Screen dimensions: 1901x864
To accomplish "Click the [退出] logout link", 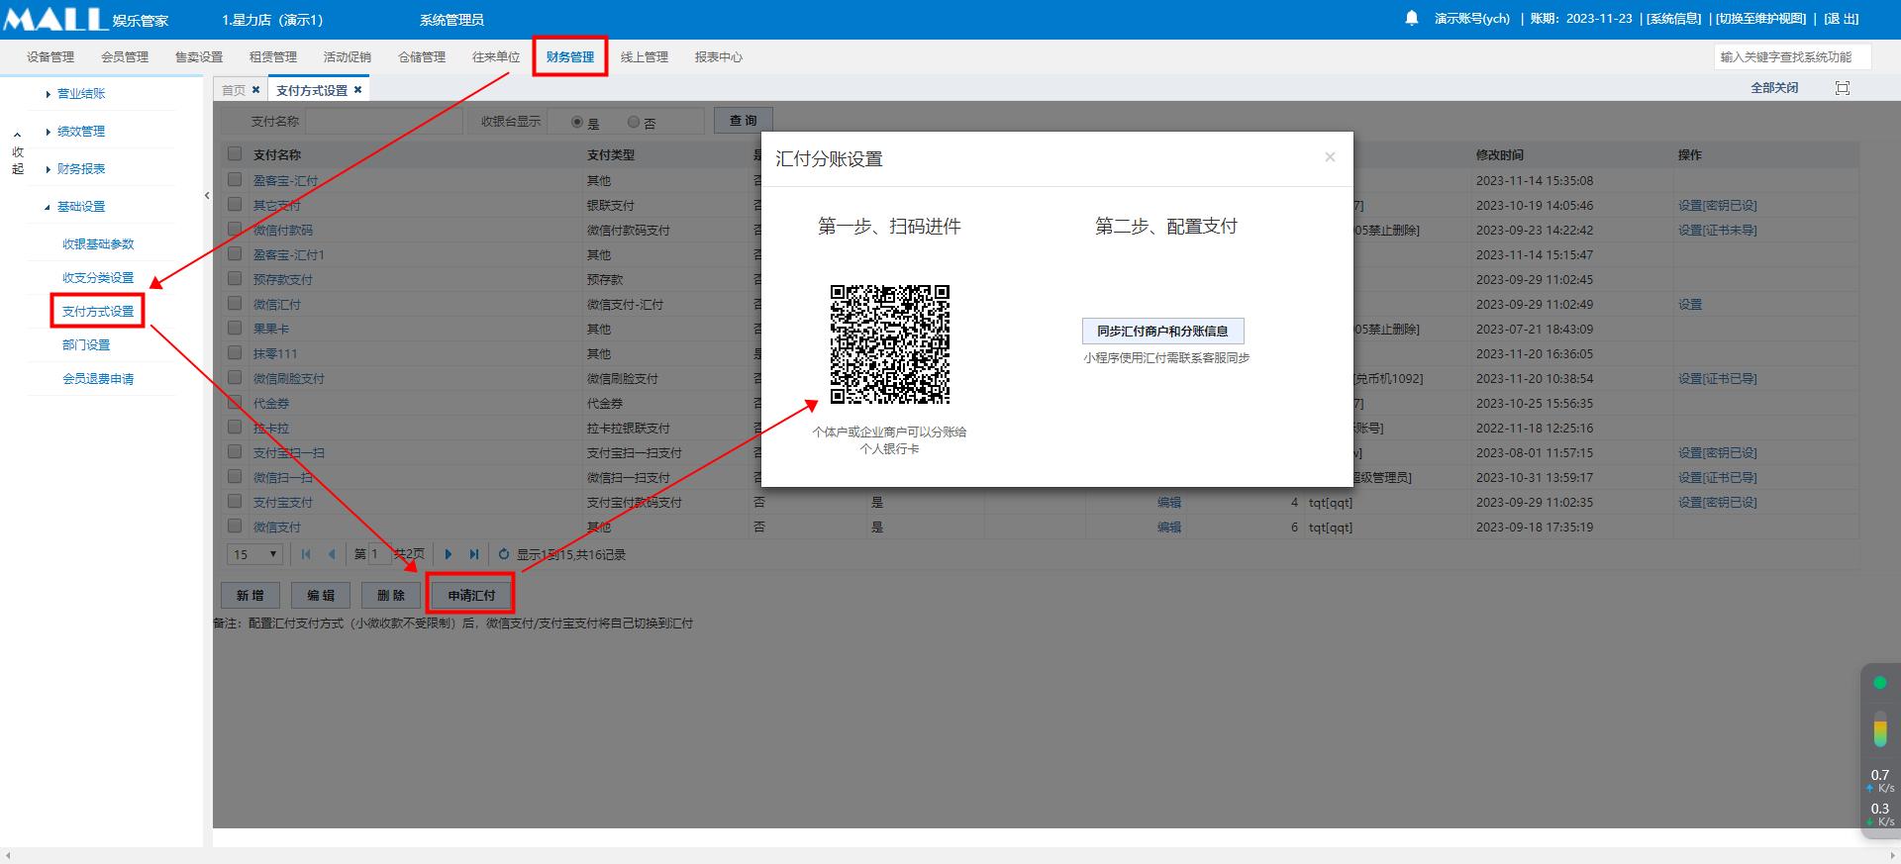I will 1842,19.
